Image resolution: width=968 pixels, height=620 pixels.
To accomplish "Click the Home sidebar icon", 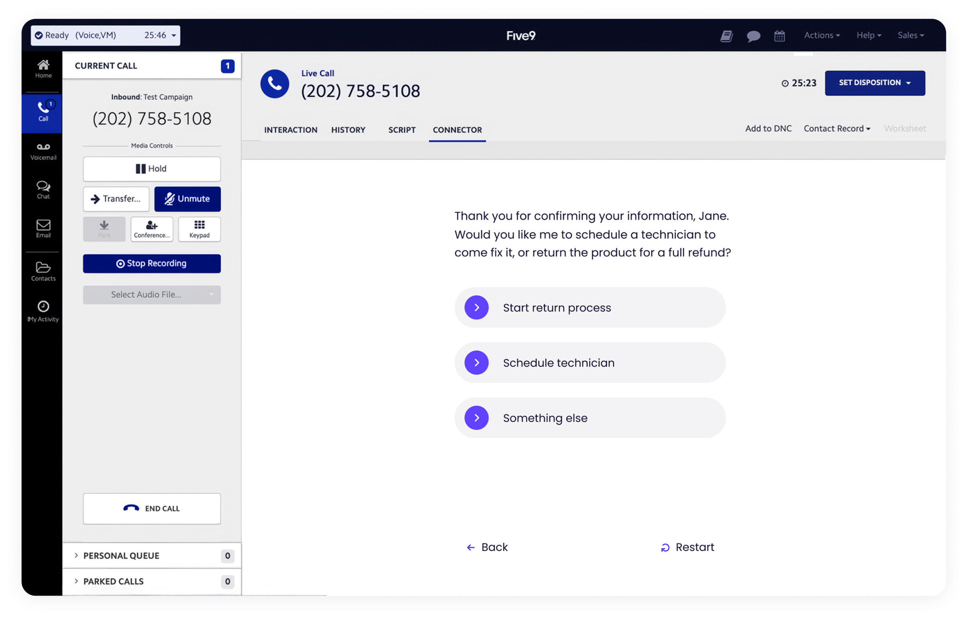I will [x=43, y=69].
